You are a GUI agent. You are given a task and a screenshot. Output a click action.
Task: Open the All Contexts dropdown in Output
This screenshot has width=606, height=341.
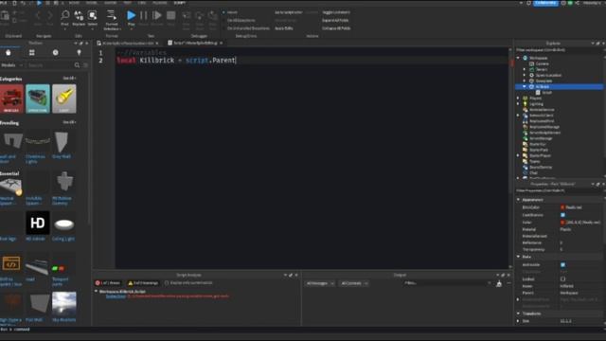(354, 283)
